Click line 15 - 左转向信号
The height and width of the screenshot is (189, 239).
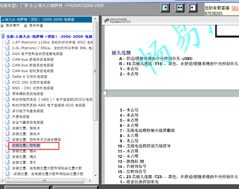coord(132,172)
